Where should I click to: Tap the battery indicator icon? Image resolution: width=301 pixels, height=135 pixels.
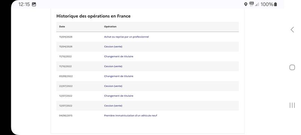pyautogui.click(x=275, y=4)
